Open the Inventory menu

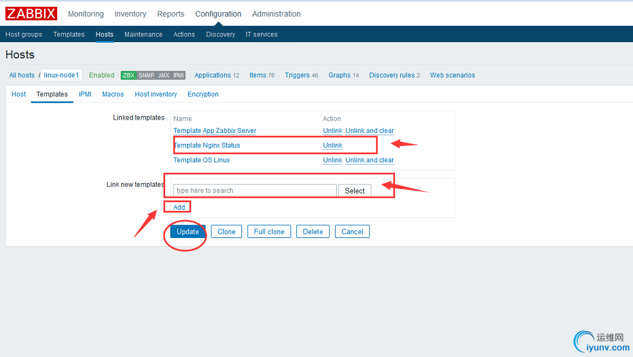[x=130, y=14]
